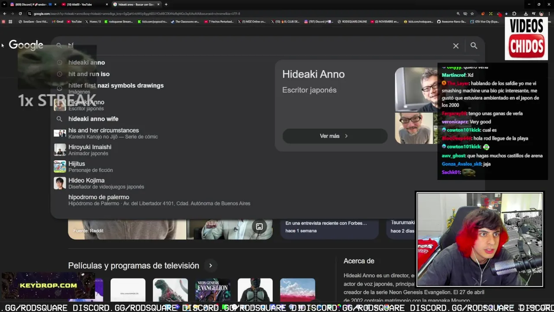
Task: Open The Classrooms bookmark
Action: point(185,22)
